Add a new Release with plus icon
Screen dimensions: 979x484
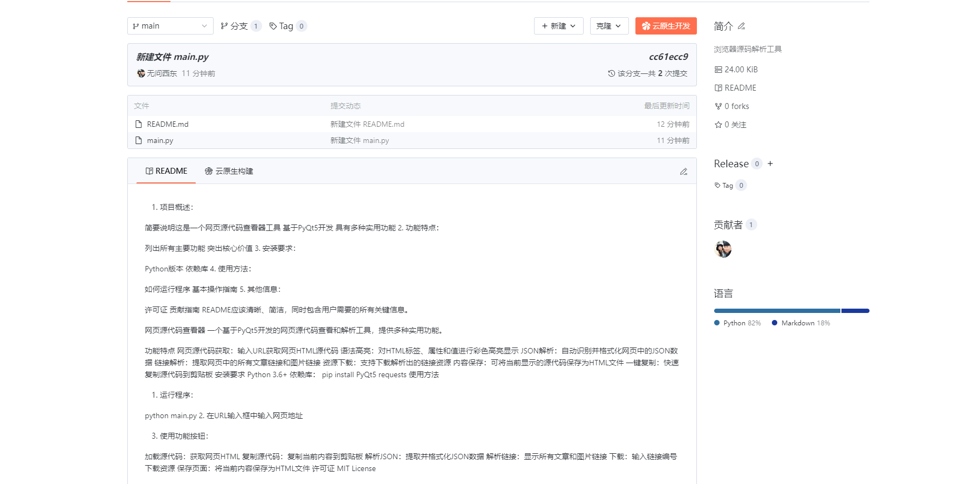770,163
